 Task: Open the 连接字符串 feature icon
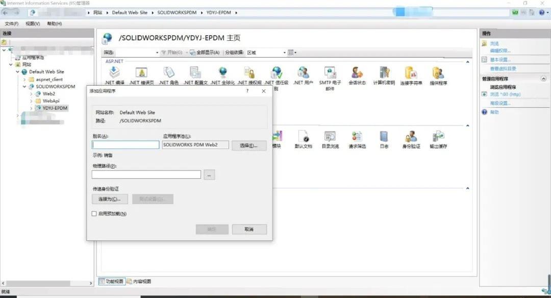click(x=411, y=73)
